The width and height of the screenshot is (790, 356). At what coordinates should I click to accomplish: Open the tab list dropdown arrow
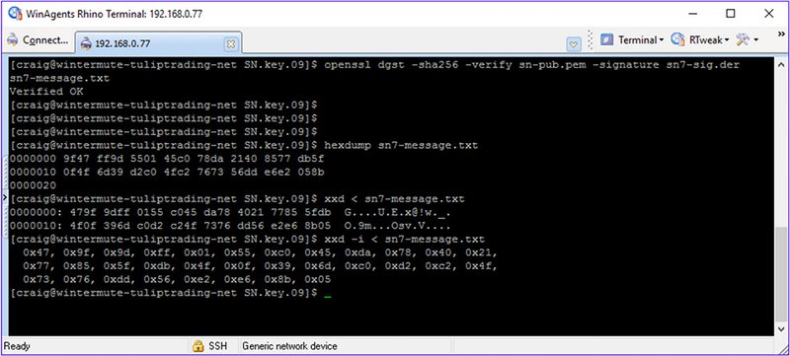[x=574, y=44]
